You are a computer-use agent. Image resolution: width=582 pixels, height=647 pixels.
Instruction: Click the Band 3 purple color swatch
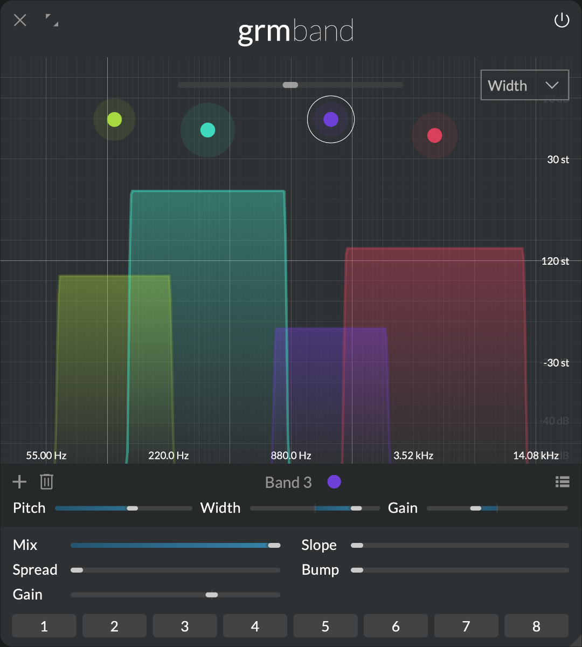click(x=334, y=482)
